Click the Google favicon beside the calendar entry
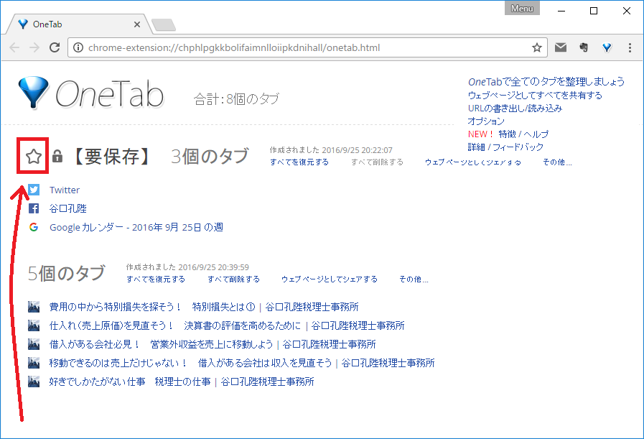The width and height of the screenshot is (644, 439). click(34, 228)
